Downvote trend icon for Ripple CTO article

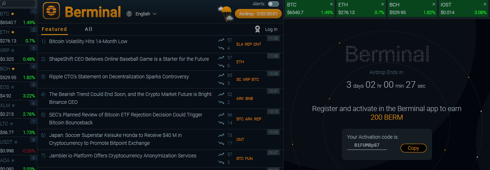tap(221, 83)
